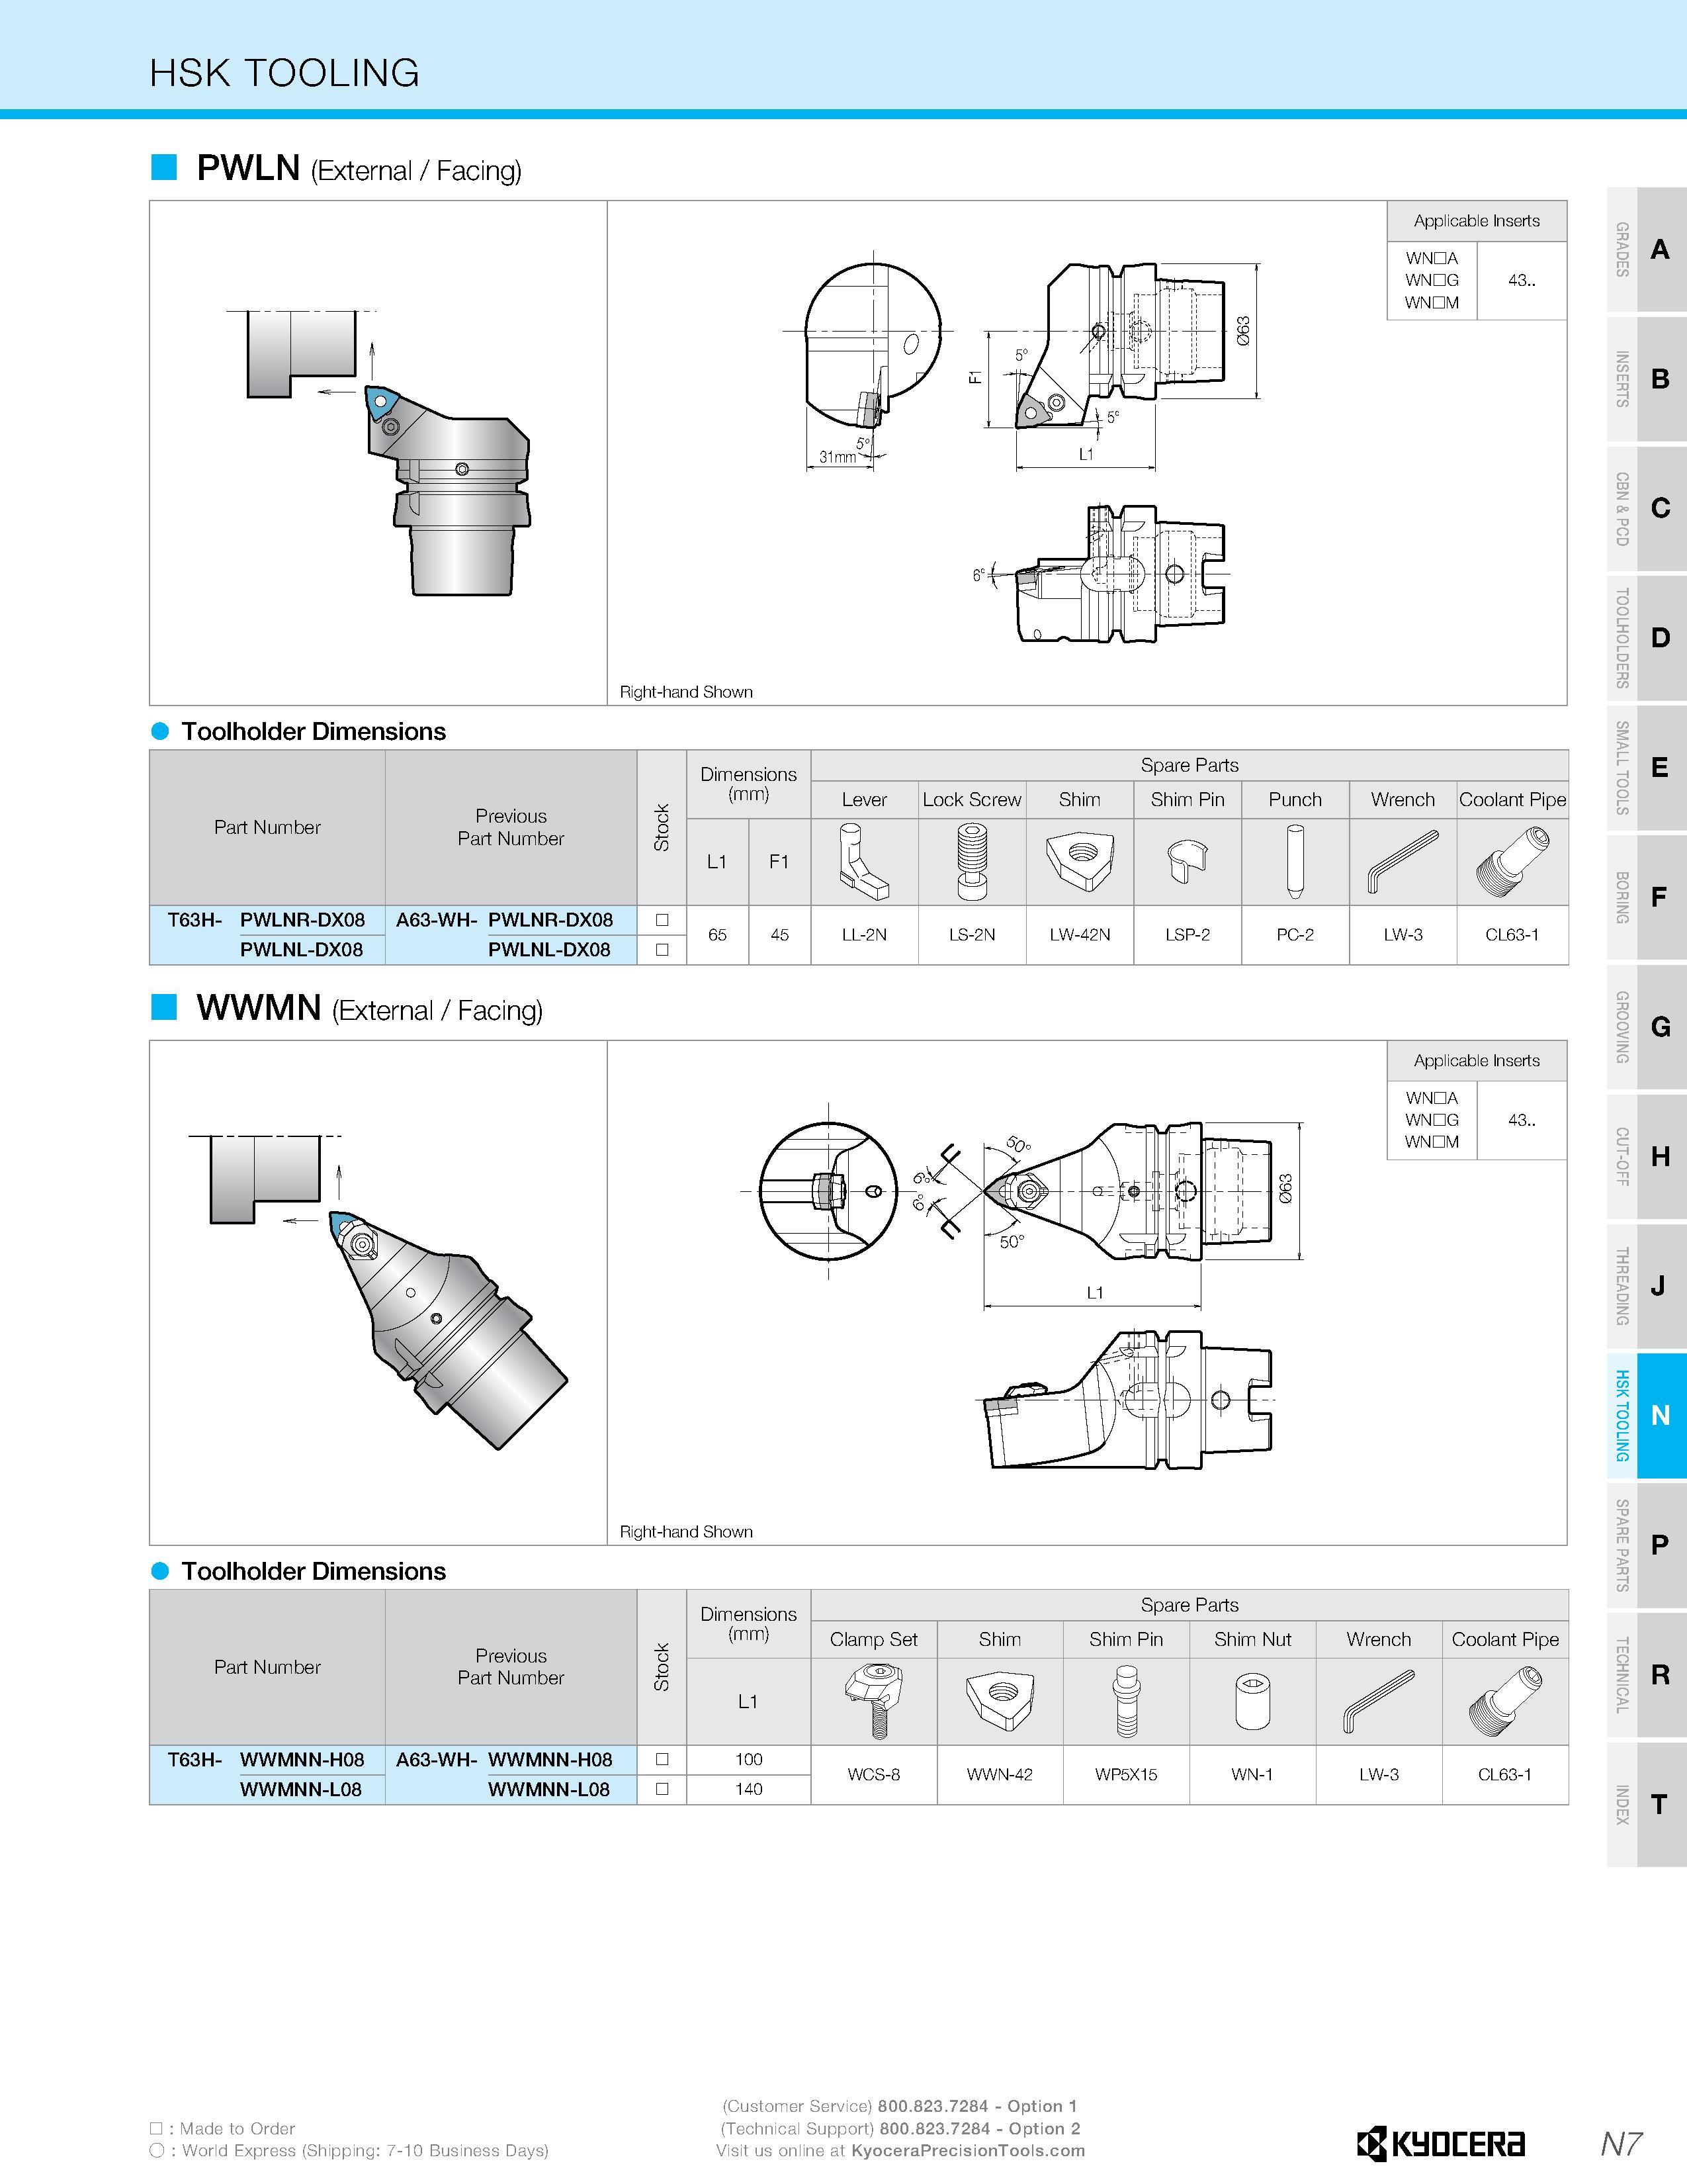Click the PWLN Shim Pin icon
1687x2184 pixels.
click(1186, 861)
